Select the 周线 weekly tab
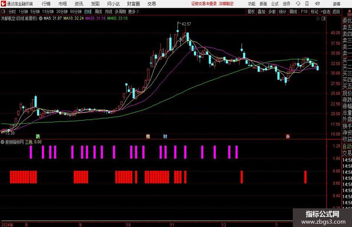Viewport: 352px width, 227px height. coord(98,12)
